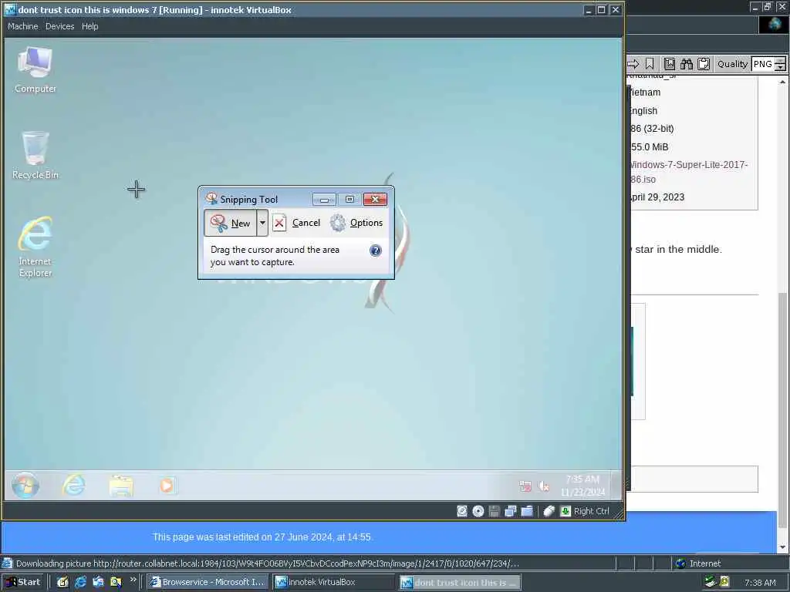
Task: Click the host clock showing 7:38 AM
Action: [760, 583]
